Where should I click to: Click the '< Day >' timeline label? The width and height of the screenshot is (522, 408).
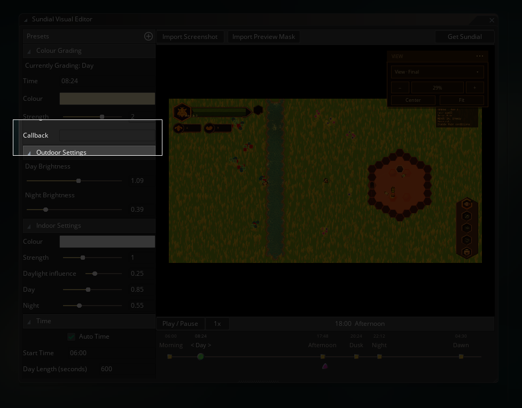[x=201, y=345]
